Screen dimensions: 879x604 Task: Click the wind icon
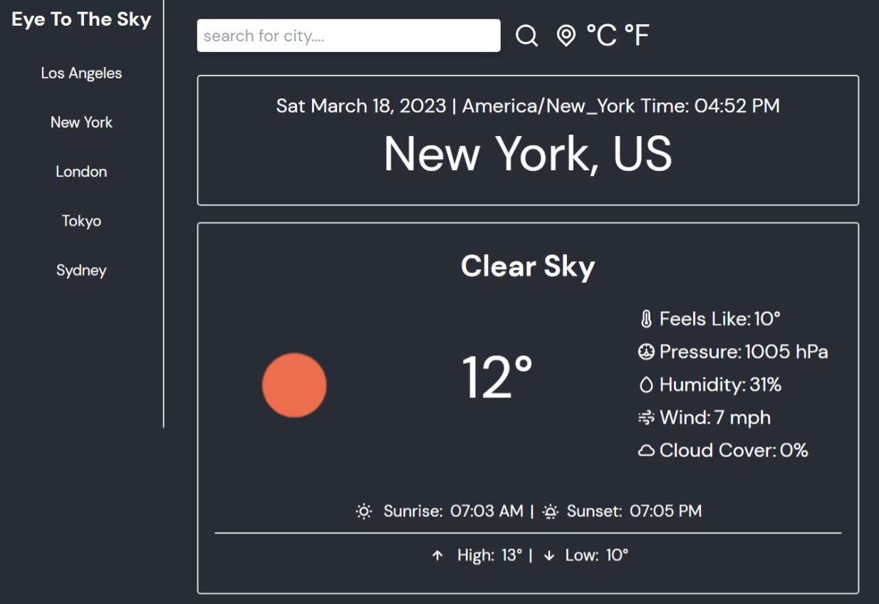click(646, 417)
